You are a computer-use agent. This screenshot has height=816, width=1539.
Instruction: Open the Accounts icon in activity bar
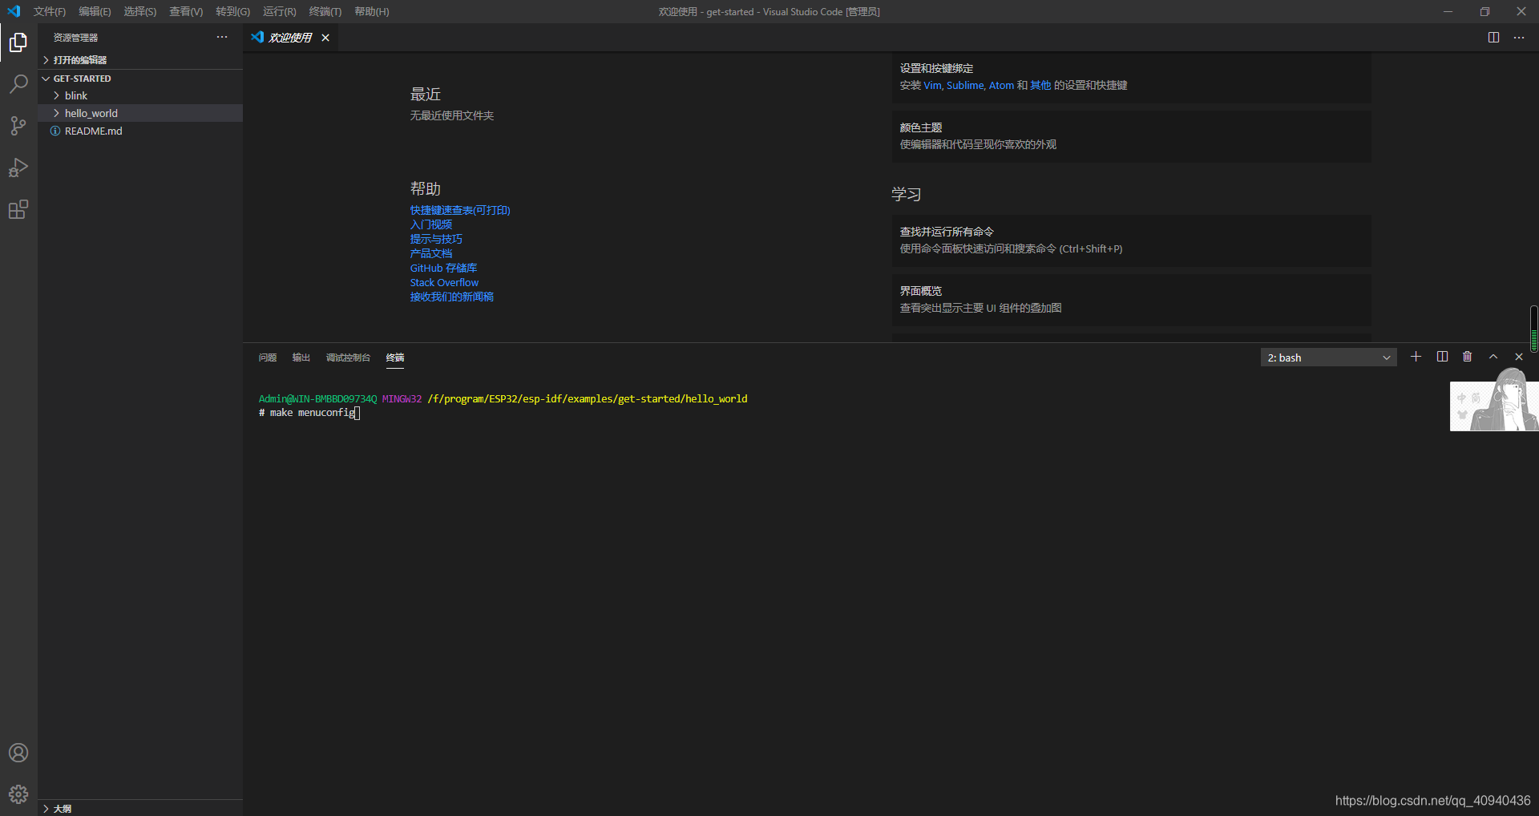coord(18,753)
